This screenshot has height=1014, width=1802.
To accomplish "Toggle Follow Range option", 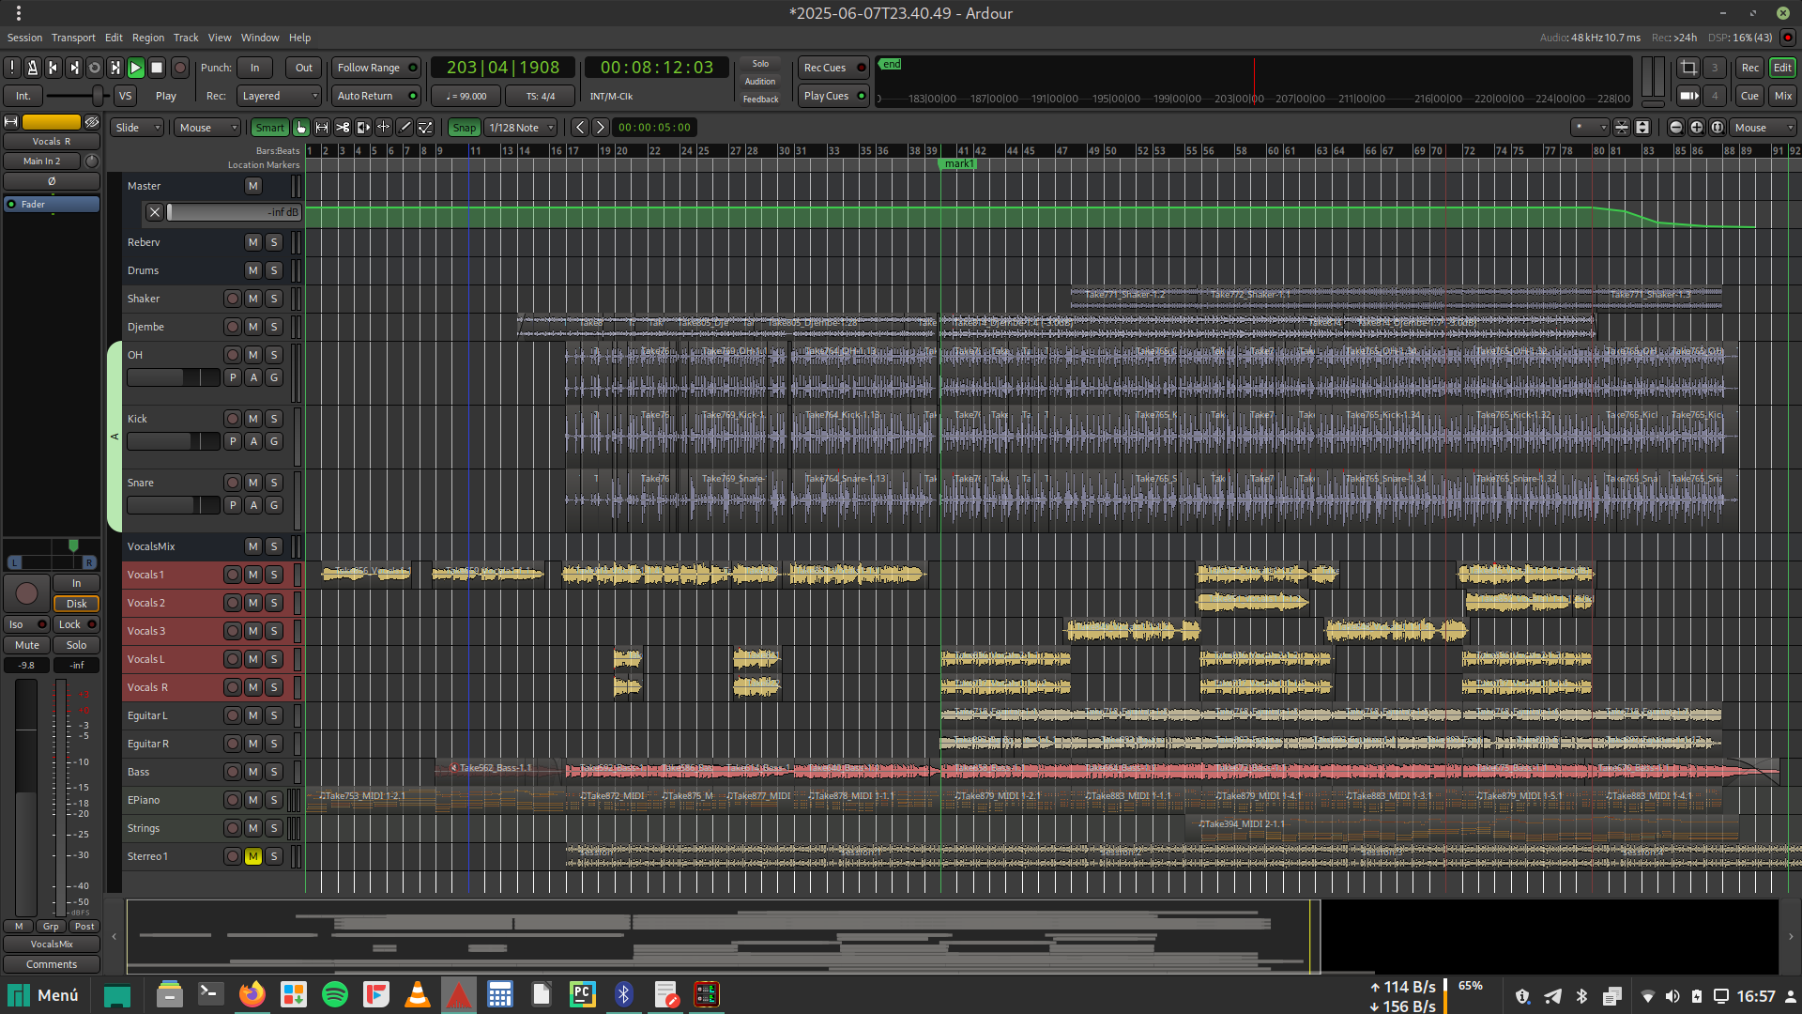I will [375, 68].
